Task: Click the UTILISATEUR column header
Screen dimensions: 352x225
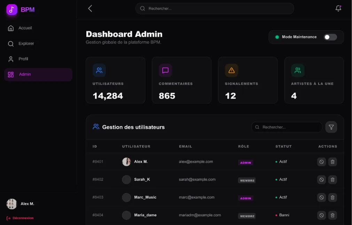Action: tap(136, 147)
